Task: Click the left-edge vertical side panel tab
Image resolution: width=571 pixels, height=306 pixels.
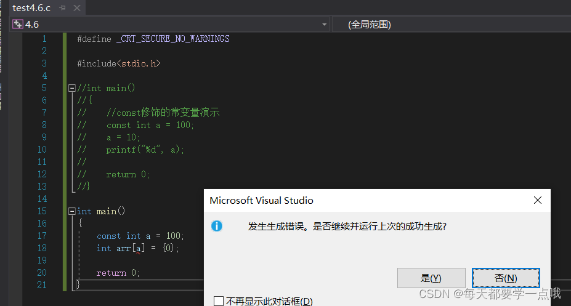Action: [2, 55]
